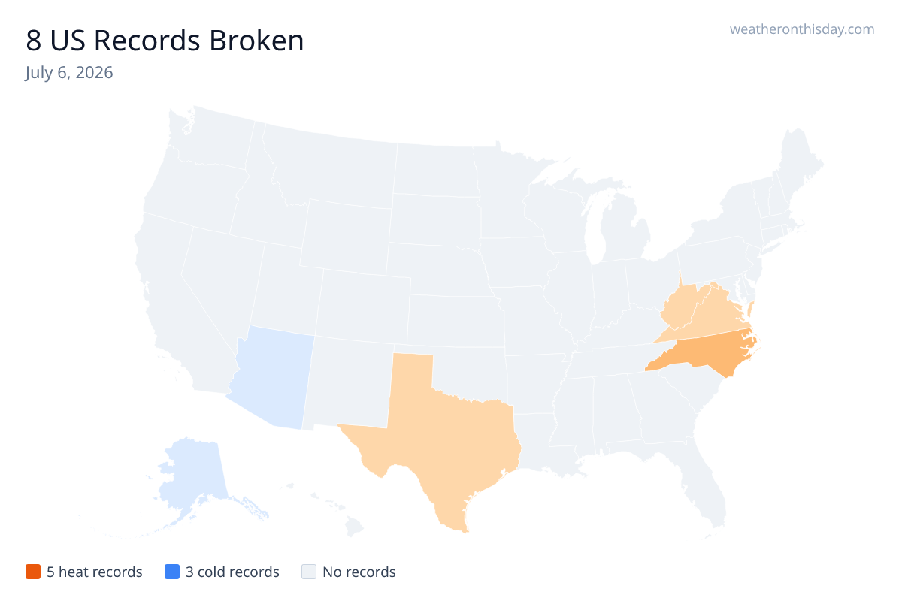Select West Virginia on the map
The image size is (902, 601).
point(680,308)
